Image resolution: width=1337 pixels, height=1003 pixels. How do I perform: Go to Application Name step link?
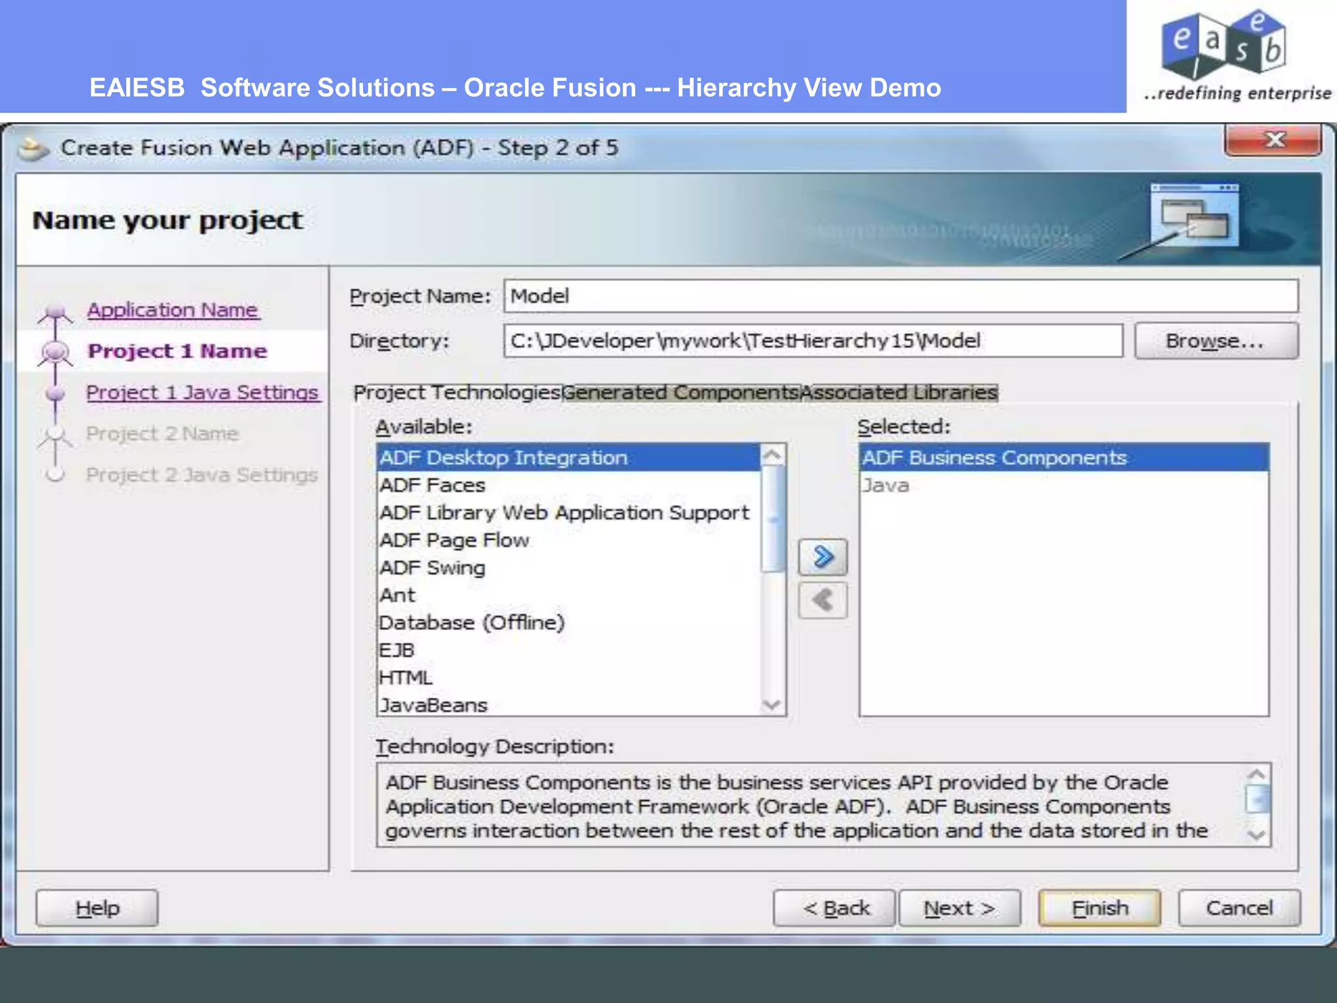pyautogui.click(x=173, y=310)
